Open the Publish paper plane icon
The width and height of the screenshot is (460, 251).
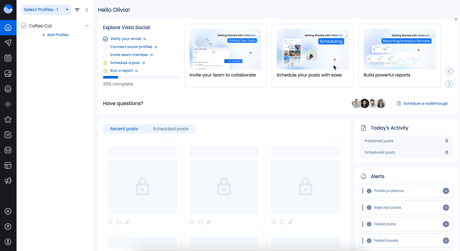point(8,43)
